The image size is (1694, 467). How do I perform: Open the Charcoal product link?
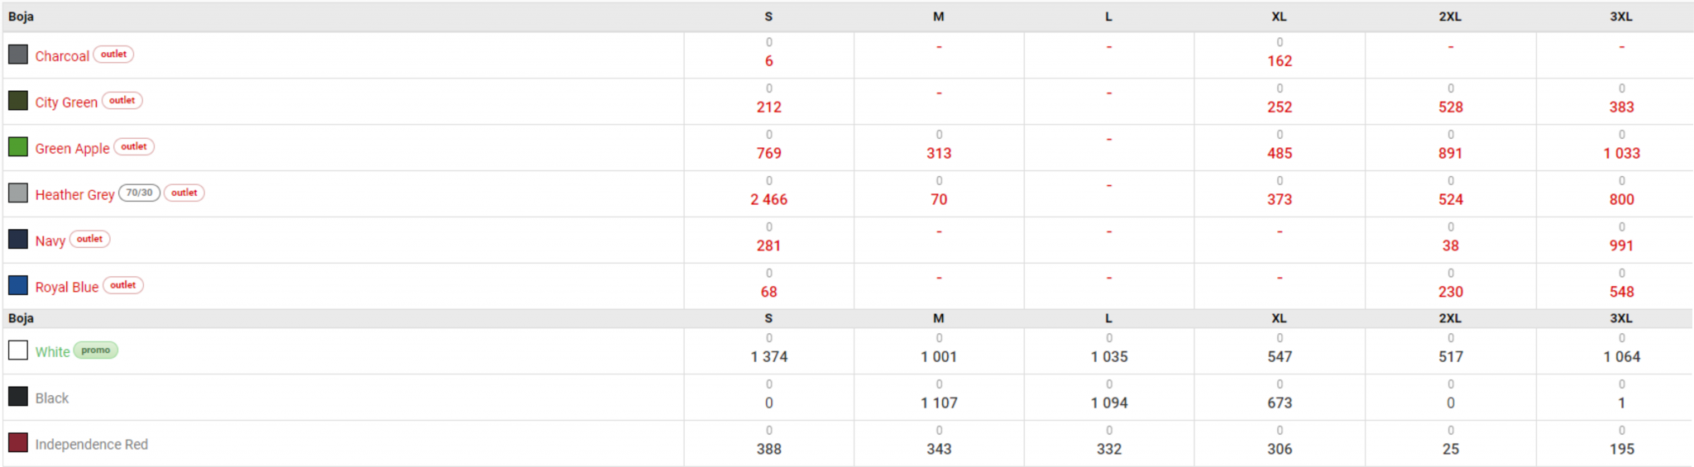62,56
